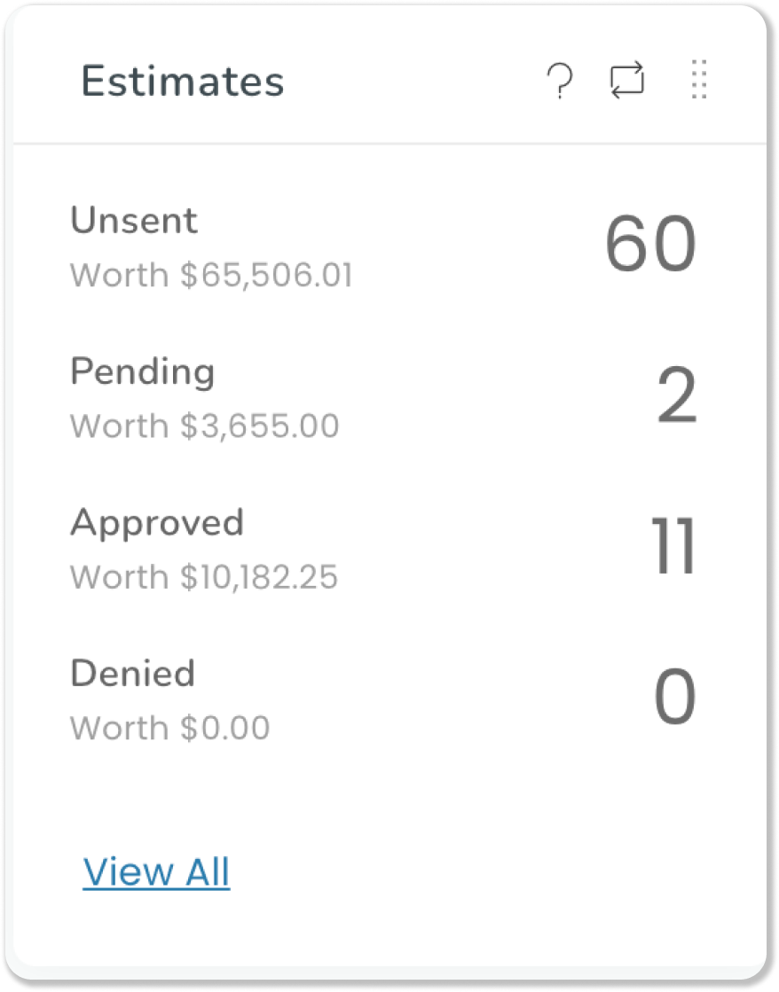The width and height of the screenshot is (779, 992).
Task: Click the word Worth in Approved row
Action: pos(120,577)
